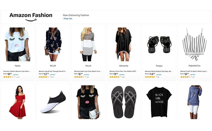The image size is (212, 131).
Task: Open the Black Girl Magic t-shirt image
Action: (x=159, y=102)
